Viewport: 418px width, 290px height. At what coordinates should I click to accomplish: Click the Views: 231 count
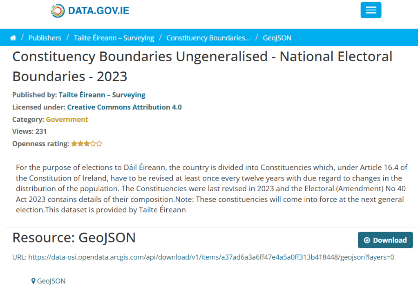tap(29, 132)
